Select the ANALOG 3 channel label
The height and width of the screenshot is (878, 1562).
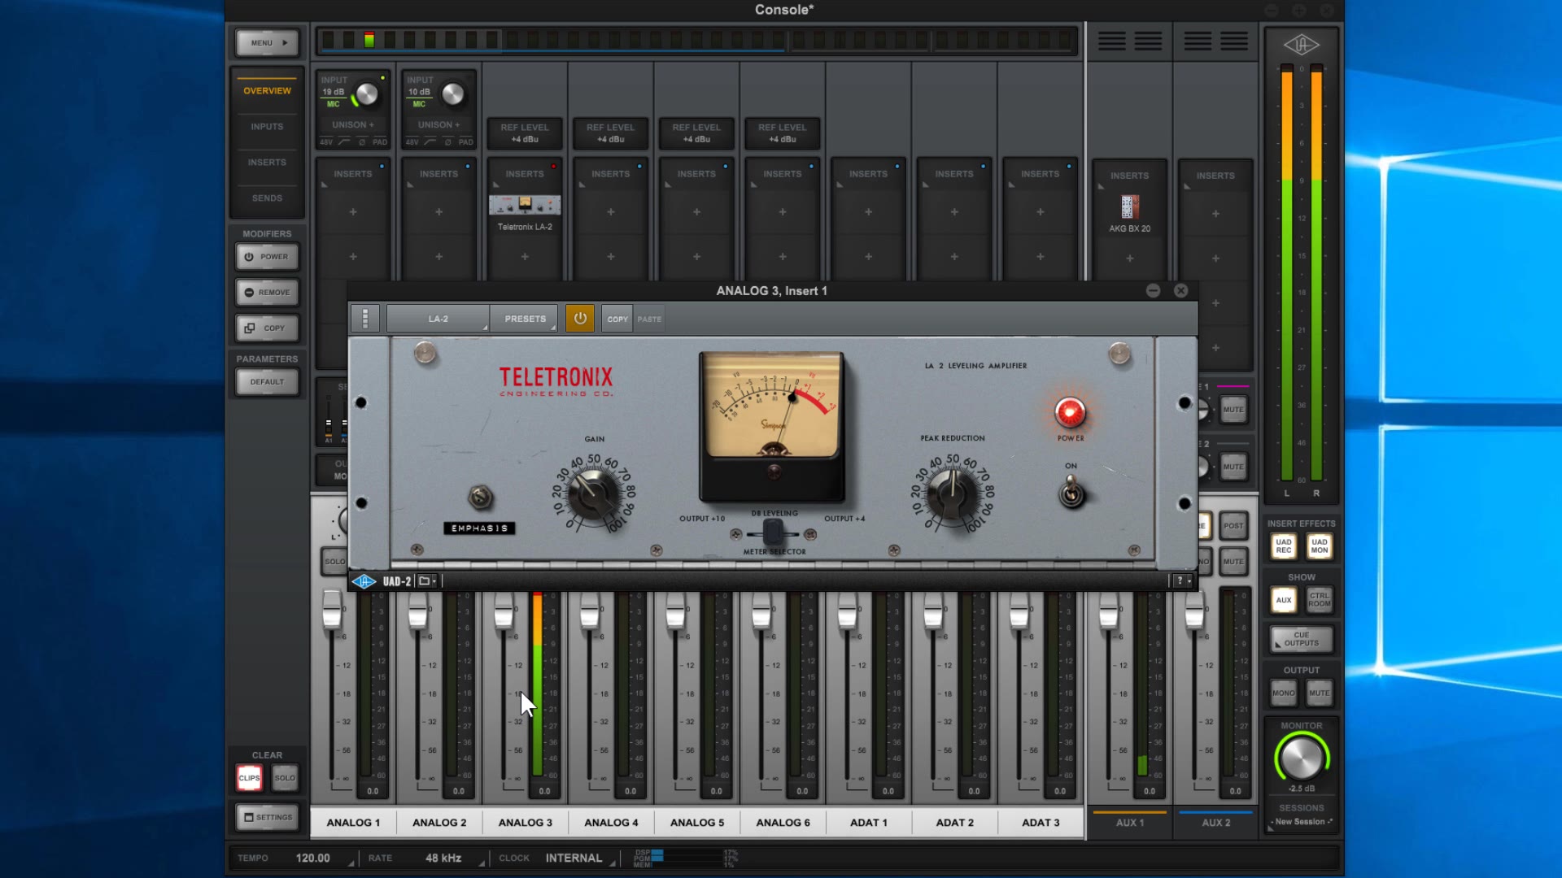tap(525, 823)
